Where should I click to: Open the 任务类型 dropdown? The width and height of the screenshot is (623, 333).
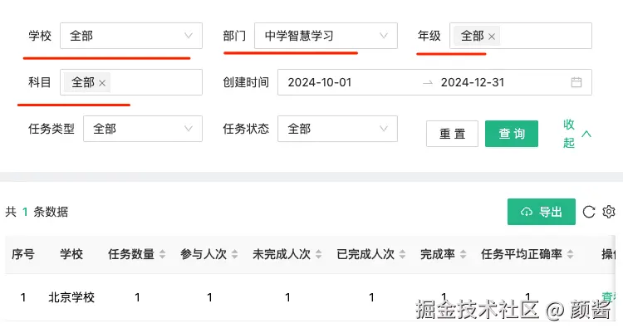142,129
